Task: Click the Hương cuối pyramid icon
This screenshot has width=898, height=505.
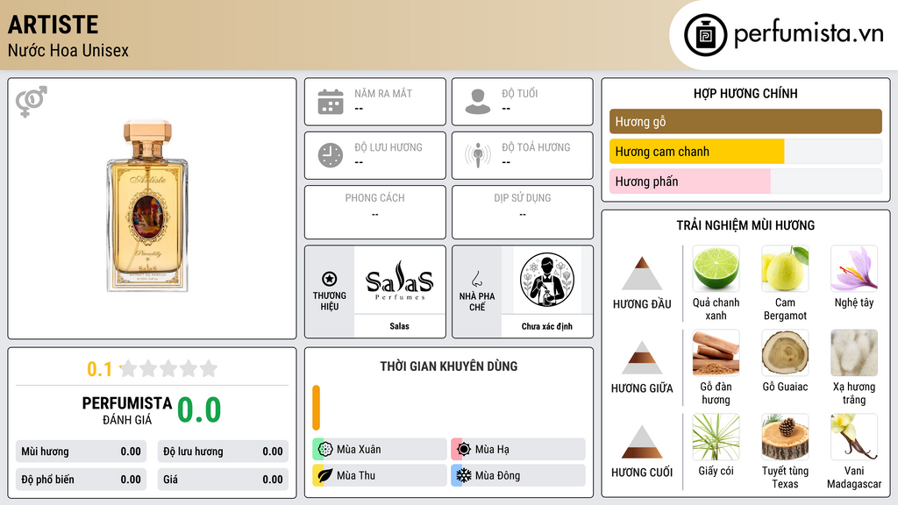Action: (642, 442)
